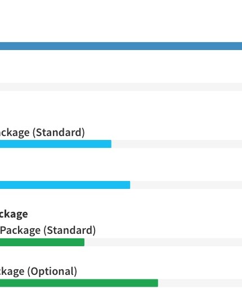Click gray remainder of longer light blue bar
Viewport: 242px width, 294px height.
tap(186, 185)
